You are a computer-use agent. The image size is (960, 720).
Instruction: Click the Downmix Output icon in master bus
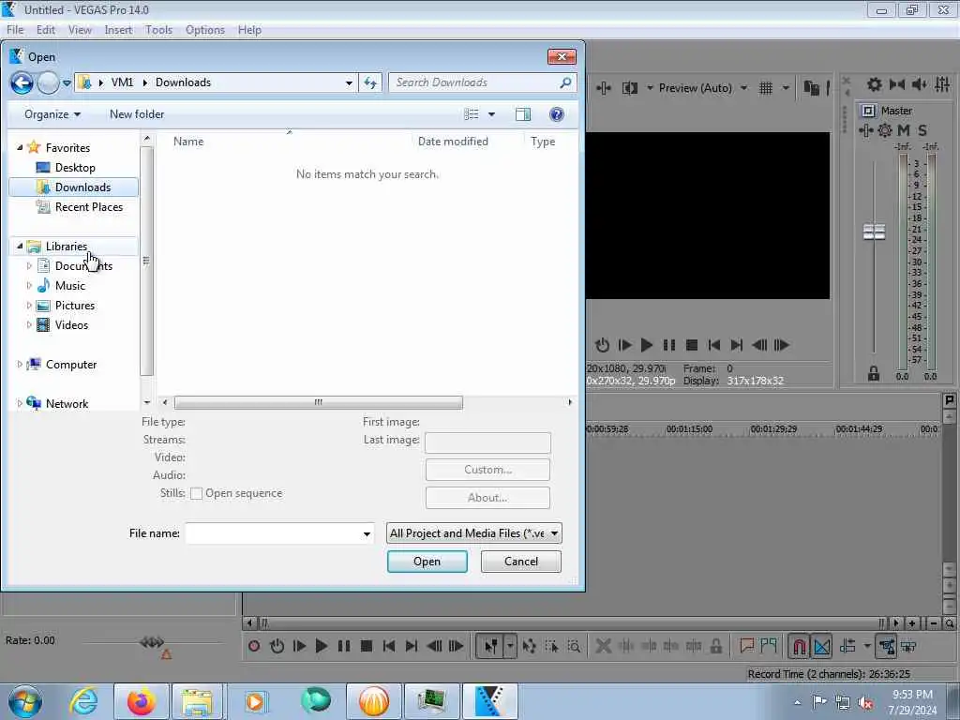(x=897, y=84)
